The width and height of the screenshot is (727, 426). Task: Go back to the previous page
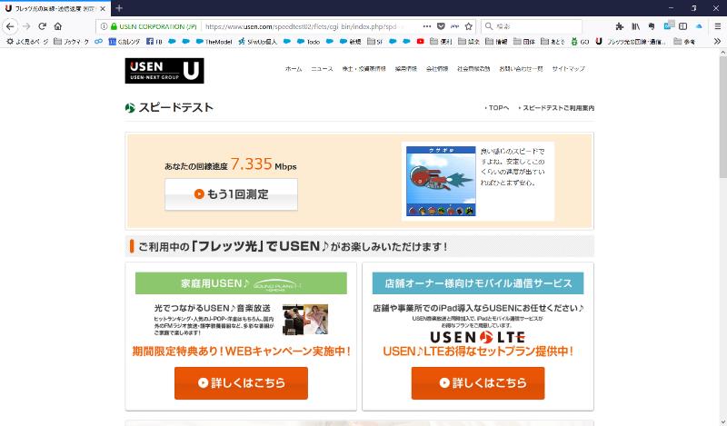click(x=10, y=26)
